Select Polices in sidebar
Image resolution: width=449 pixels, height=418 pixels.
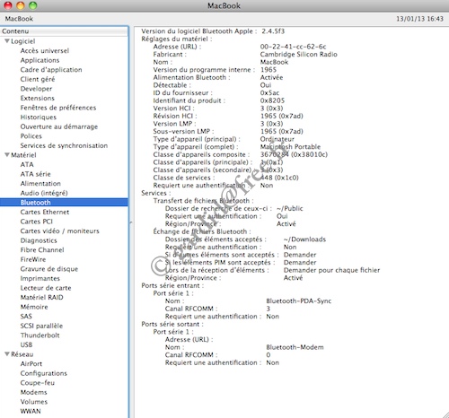[31, 136]
